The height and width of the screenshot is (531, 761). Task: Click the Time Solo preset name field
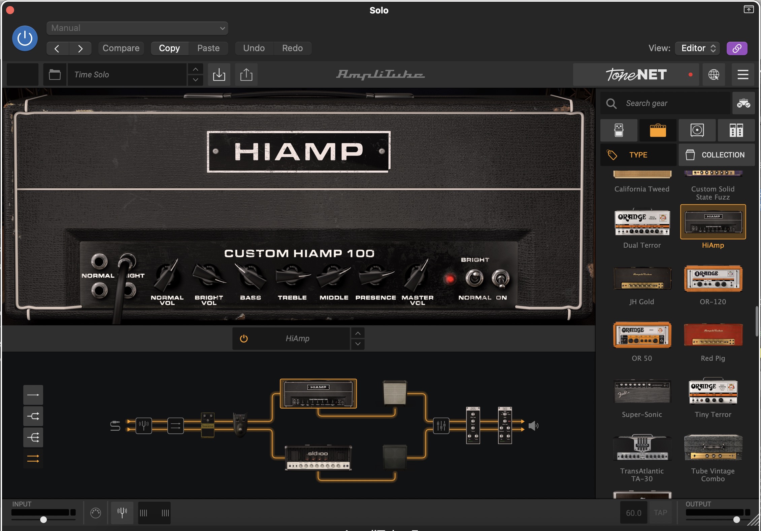pyautogui.click(x=127, y=74)
